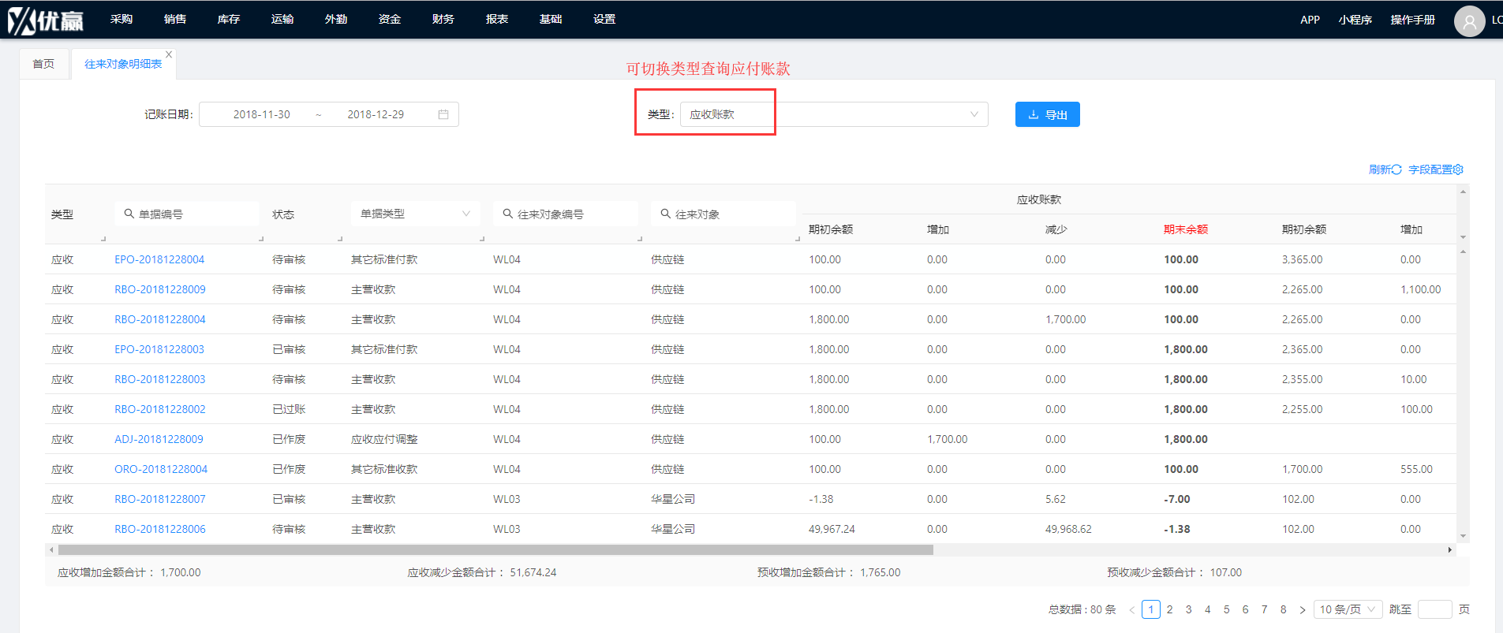Click the 华星公司 cell in RBO-20181228007 row
This screenshot has width=1503, height=633.
pyautogui.click(x=673, y=499)
